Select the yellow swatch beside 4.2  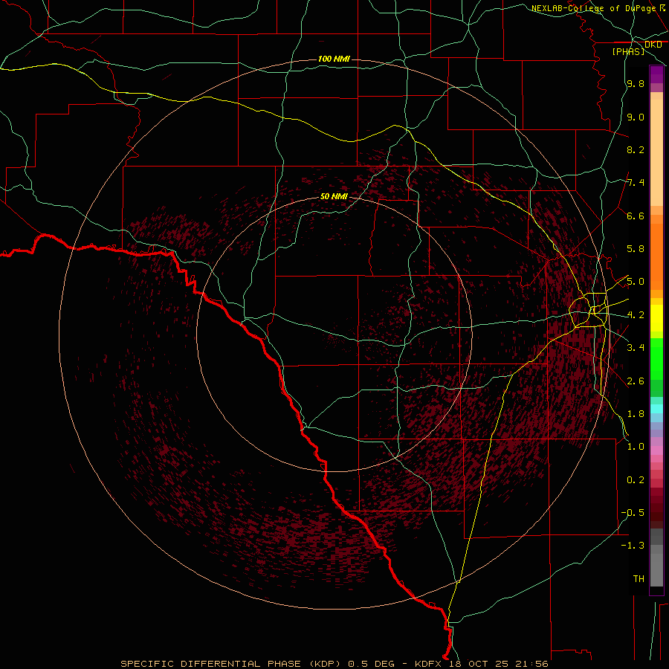(656, 318)
